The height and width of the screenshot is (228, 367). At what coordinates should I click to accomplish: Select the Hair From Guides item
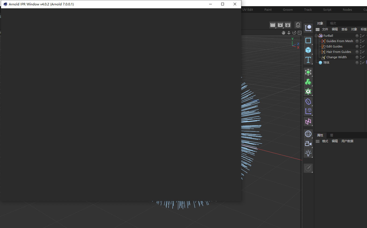coord(339,52)
